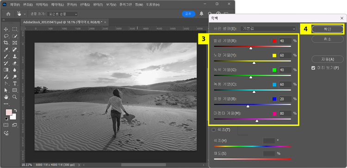Select the Move tool
Screen dimensions: 347x168
click(6, 29)
